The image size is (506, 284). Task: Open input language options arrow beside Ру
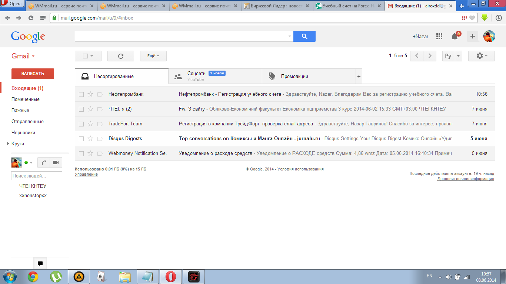point(459,56)
